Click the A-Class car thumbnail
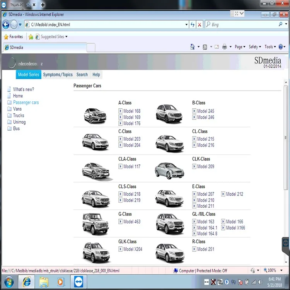Screen dimensions: 290x290 (x=95, y=116)
